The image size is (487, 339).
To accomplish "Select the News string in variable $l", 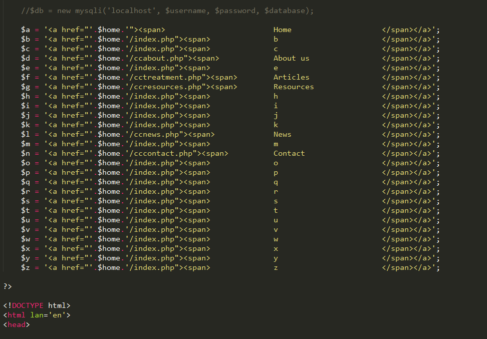I will tap(282, 134).
